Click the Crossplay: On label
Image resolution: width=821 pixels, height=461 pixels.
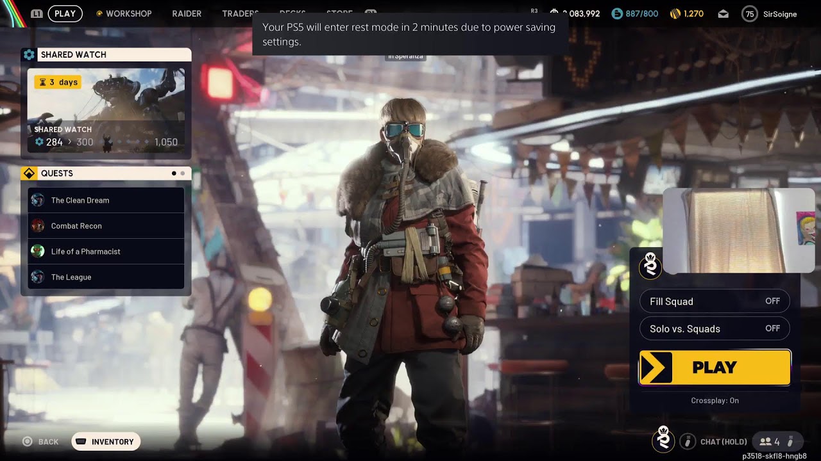[715, 401]
